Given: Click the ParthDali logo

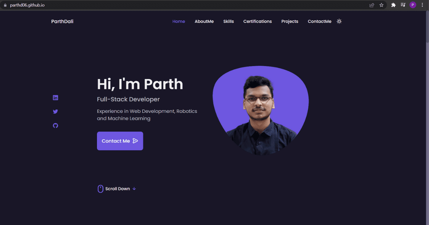Looking at the screenshot, I should [62, 21].
